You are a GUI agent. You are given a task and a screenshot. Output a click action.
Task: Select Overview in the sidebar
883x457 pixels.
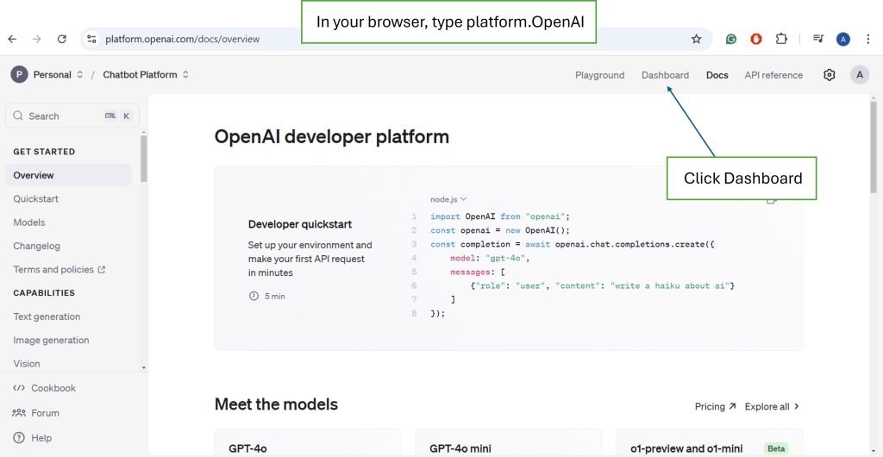pyautogui.click(x=68, y=175)
